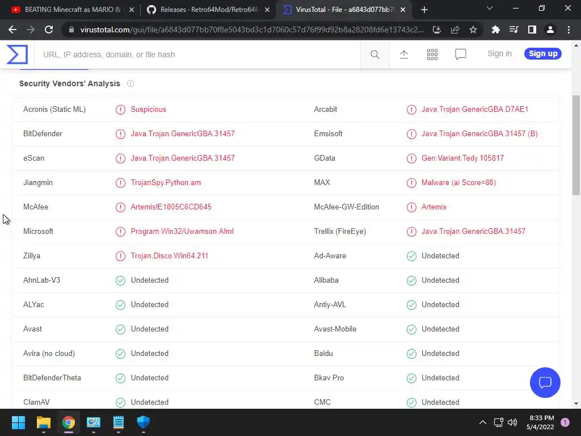
Task: Click the VirusTotal logo icon
Action: point(17,54)
